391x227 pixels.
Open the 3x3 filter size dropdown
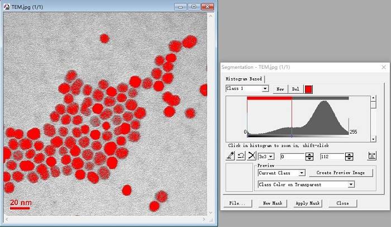pos(271,157)
